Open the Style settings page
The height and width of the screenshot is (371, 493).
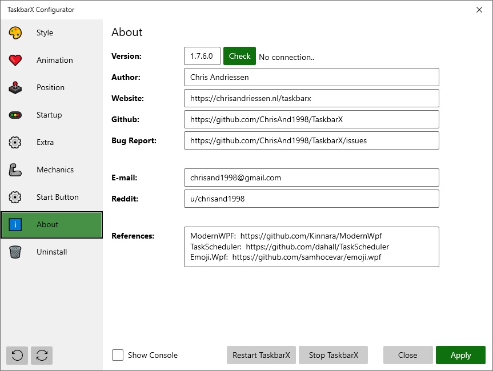click(x=51, y=33)
